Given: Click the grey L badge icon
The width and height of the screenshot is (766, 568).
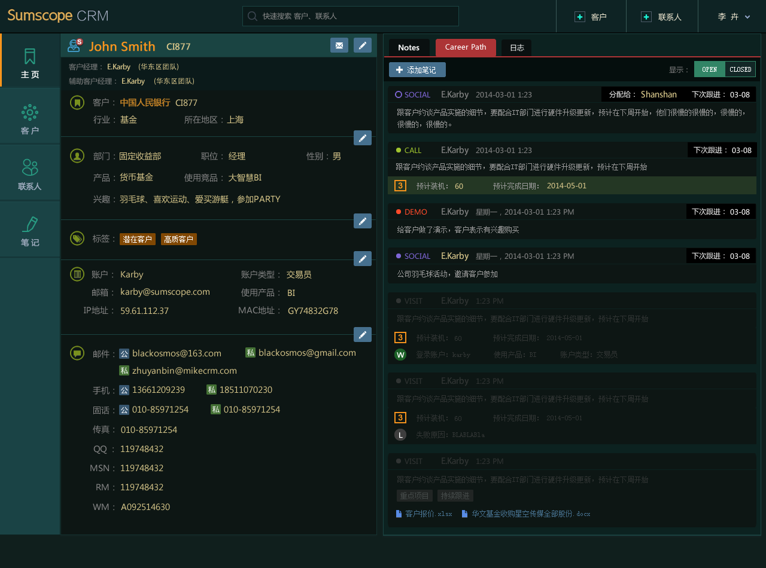Looking at the screenshot, I should (400, 435).
